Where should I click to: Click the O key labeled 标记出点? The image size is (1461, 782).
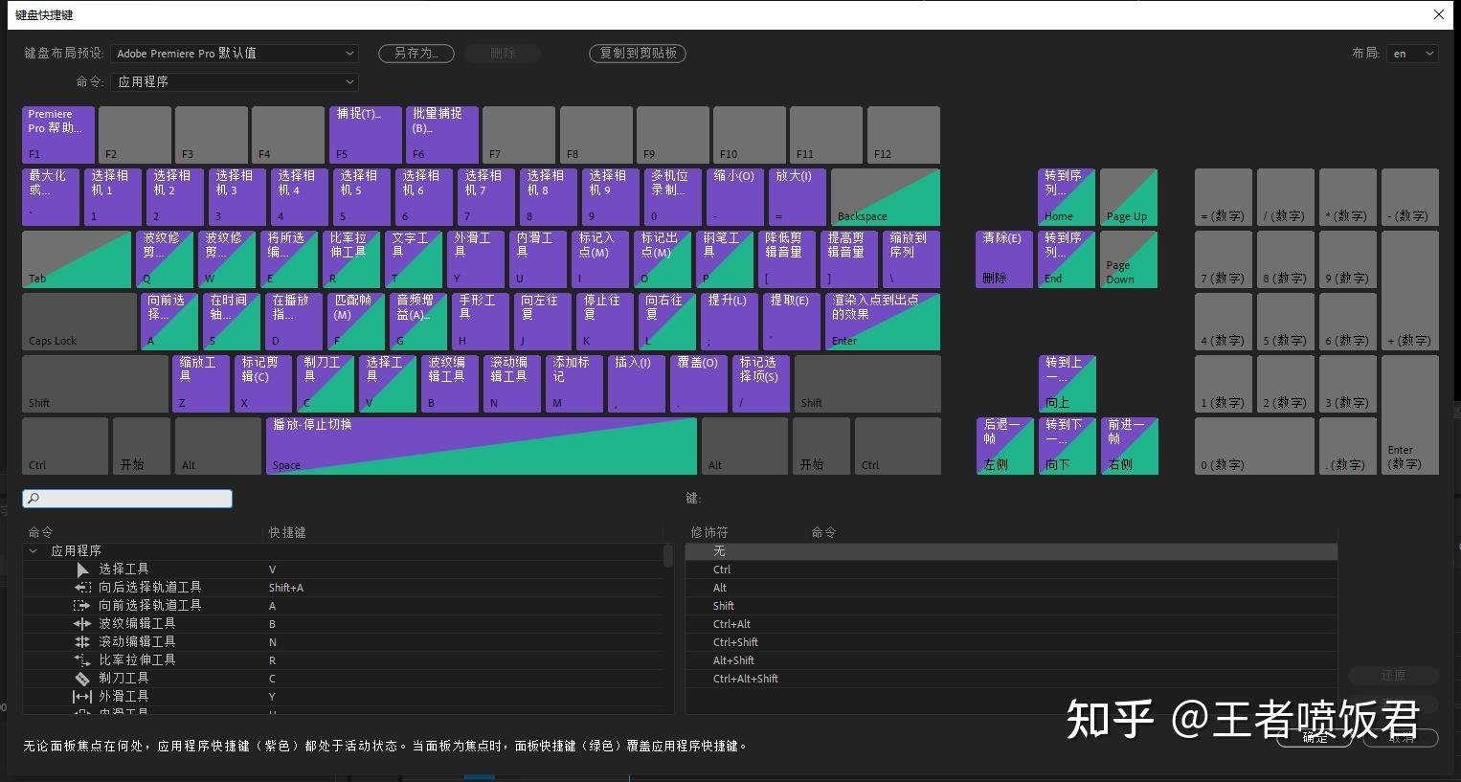coord(663,259)
